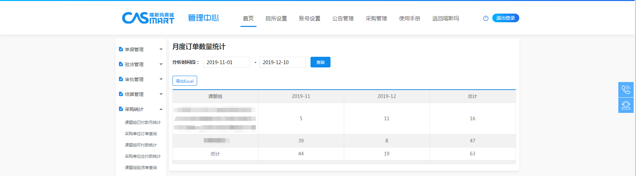Click the document icon beside 验货管理
Viewport: 636px width, 176px height.
(121, 64)
